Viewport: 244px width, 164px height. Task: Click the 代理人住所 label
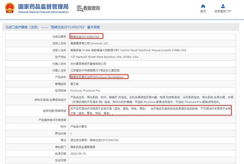coord(59,70)
